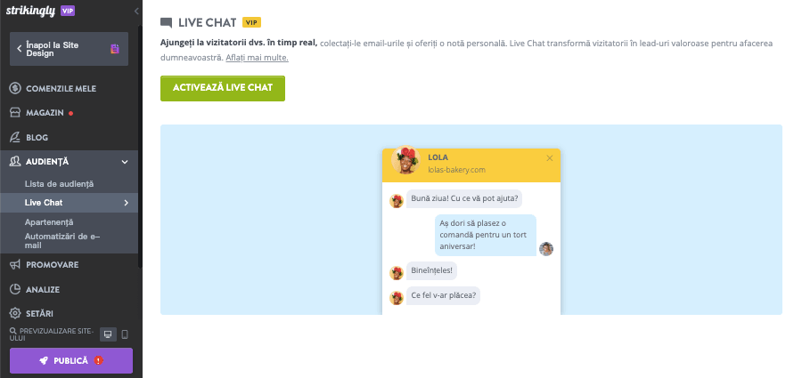Click the Promovare megaphone icon
794x378 pixels.
pyautogui.click(x=15, y=264)
